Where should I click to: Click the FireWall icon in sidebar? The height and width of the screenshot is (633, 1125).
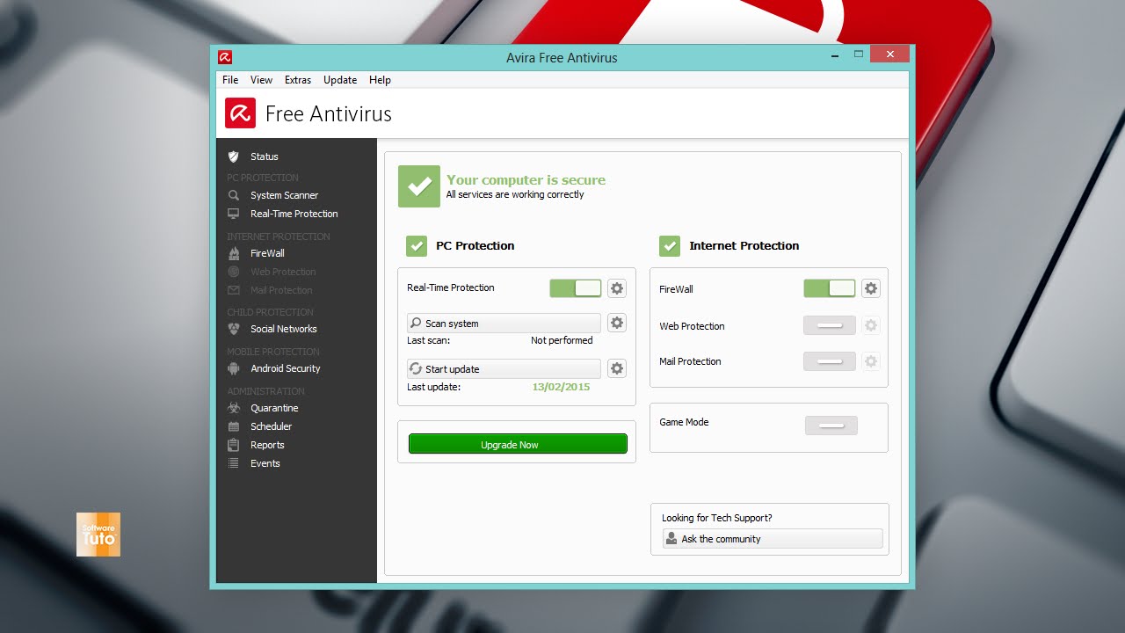234,253
